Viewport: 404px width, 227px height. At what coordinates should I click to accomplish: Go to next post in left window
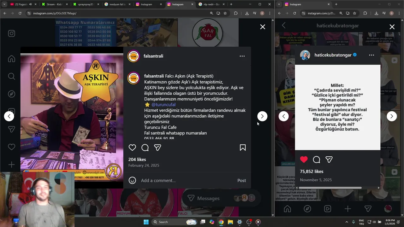point(262,116)
